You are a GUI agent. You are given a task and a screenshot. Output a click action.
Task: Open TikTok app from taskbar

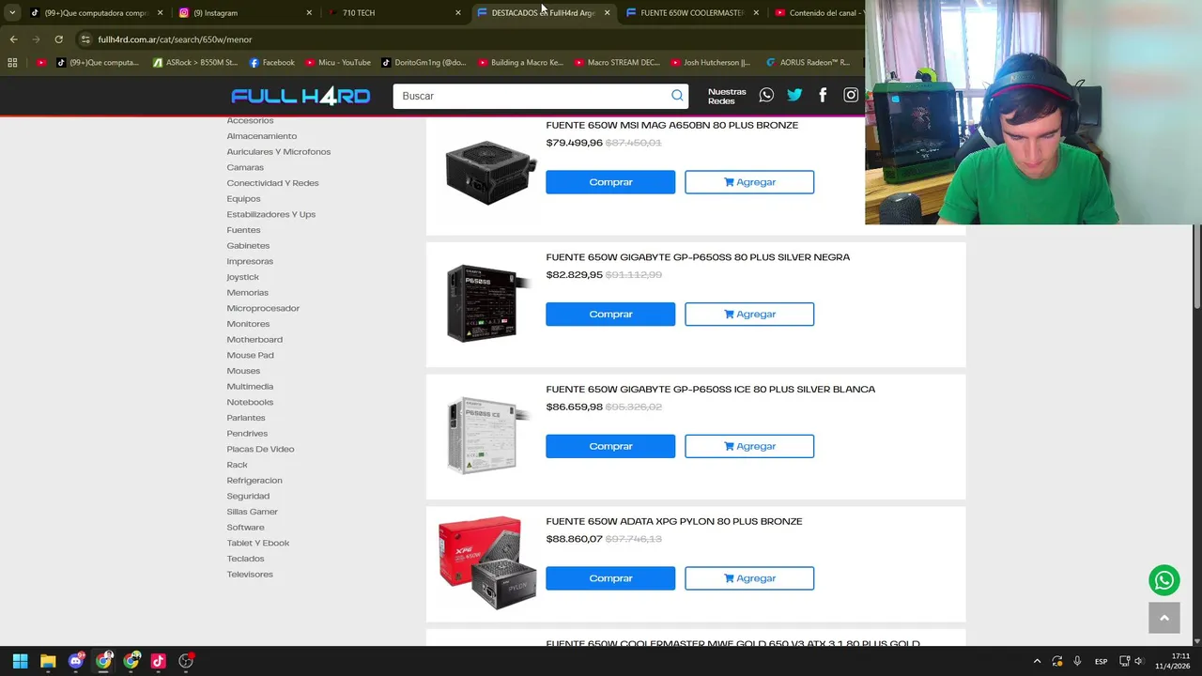158,661
